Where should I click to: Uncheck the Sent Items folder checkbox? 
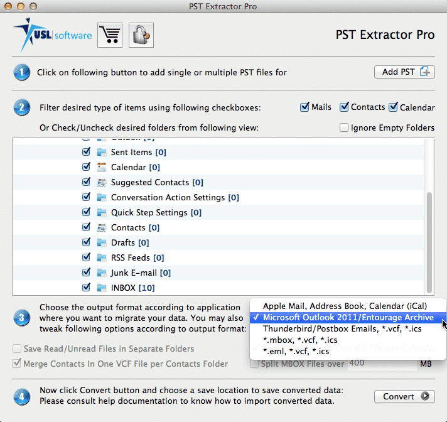point(86,152)
